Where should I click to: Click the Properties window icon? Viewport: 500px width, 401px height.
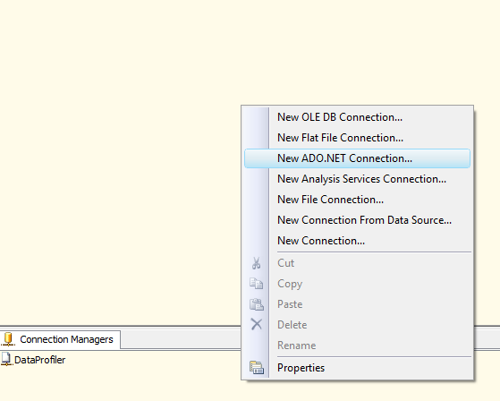257,368
